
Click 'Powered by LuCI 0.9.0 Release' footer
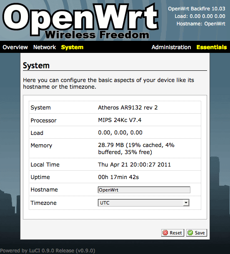(x=47, y=251)
